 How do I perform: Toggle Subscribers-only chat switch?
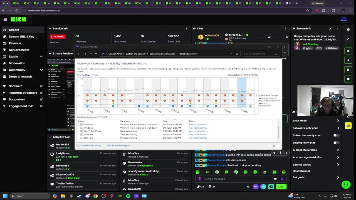[x=336, y=135]
